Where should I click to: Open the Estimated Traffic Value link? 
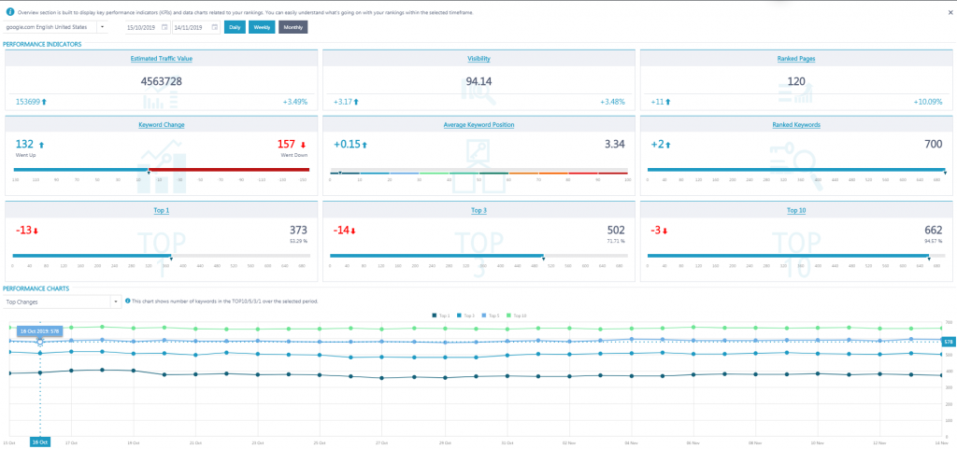(162, 59)
